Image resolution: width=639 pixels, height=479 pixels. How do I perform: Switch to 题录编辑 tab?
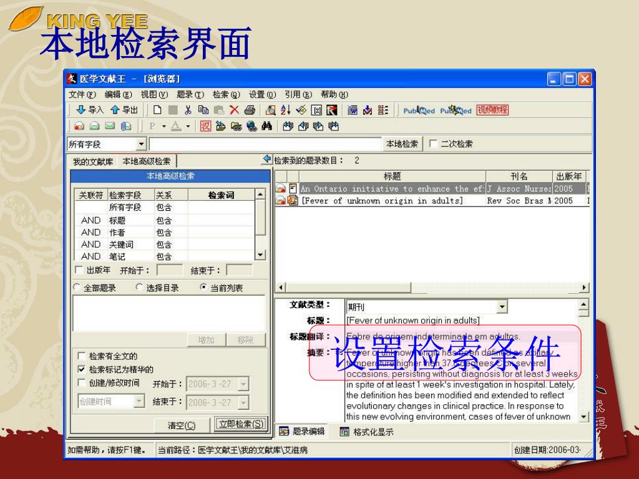(302, 432)
